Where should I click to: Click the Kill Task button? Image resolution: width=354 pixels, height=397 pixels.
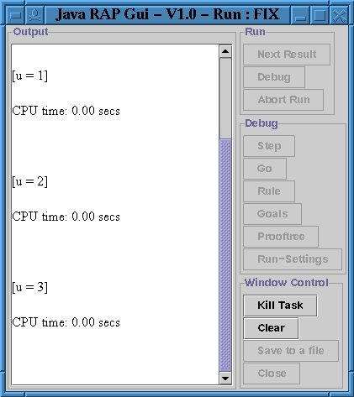pos(280,306)
